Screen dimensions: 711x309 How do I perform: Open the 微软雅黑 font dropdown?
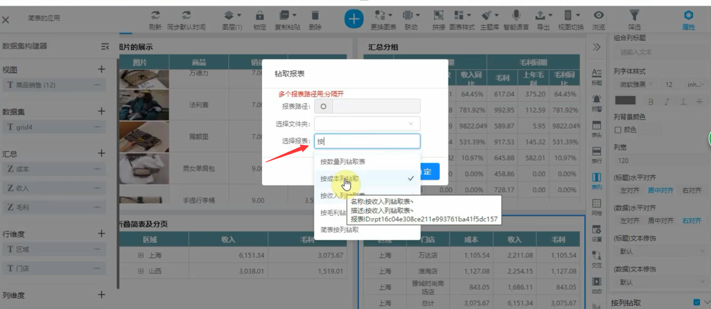tap(636, 85)
